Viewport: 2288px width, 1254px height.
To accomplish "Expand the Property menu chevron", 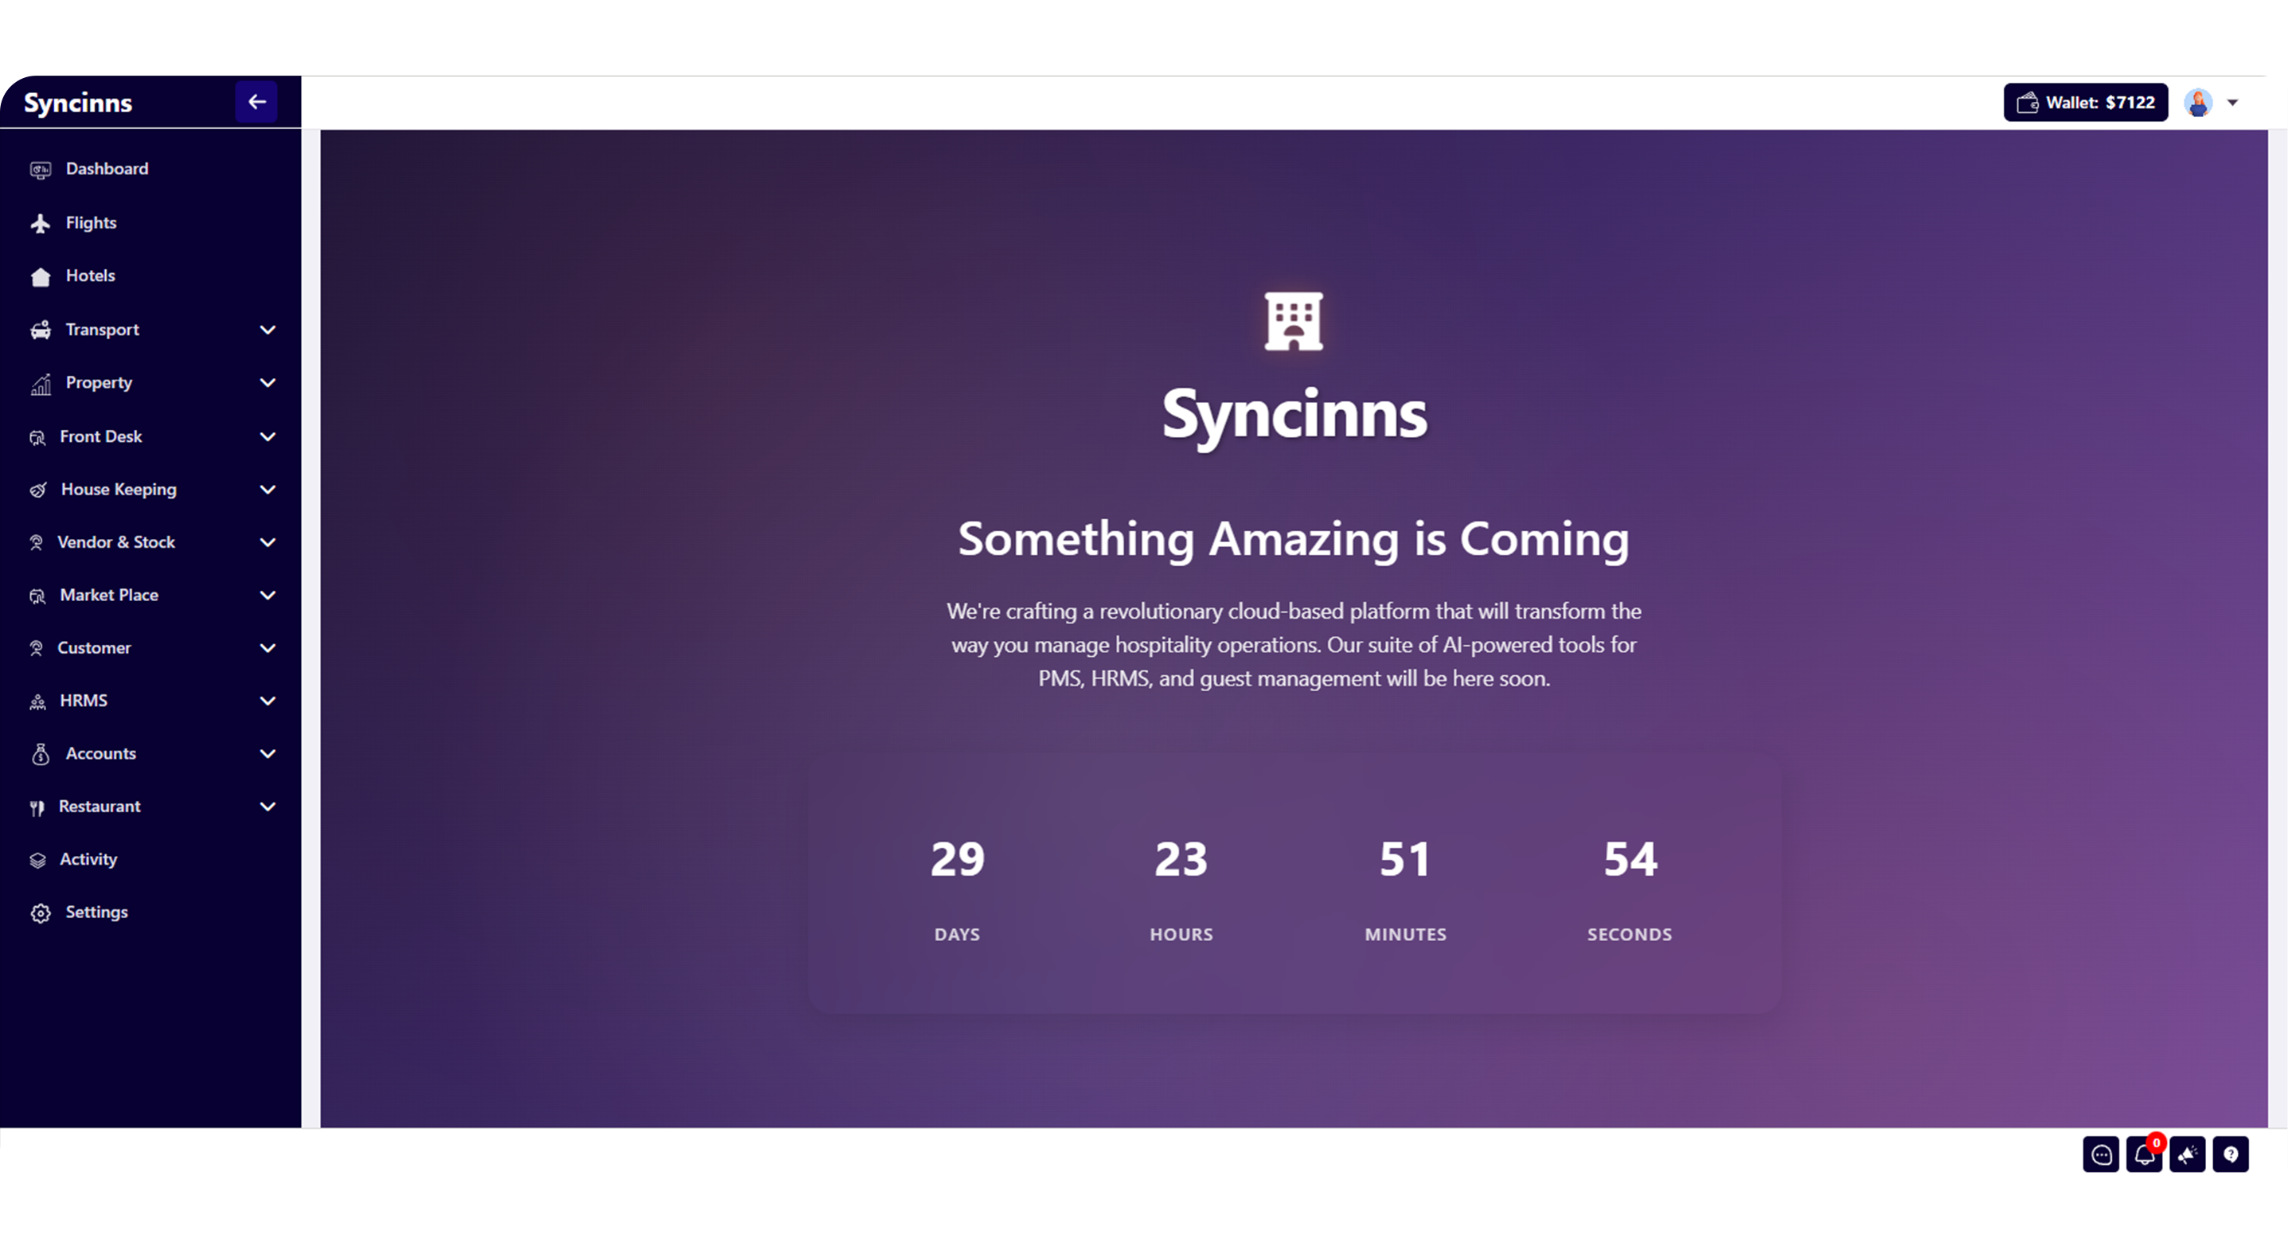I will coord(267,383).
